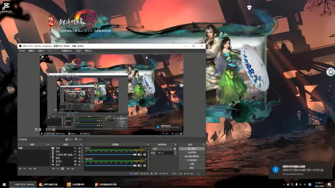Increase the 250 ms duration with up arrow
The image size is (335, 188).
click(x=175, y=152)
